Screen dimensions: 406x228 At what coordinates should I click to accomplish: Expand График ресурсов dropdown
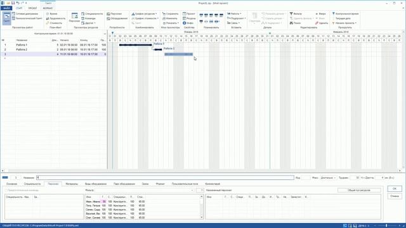144,14
